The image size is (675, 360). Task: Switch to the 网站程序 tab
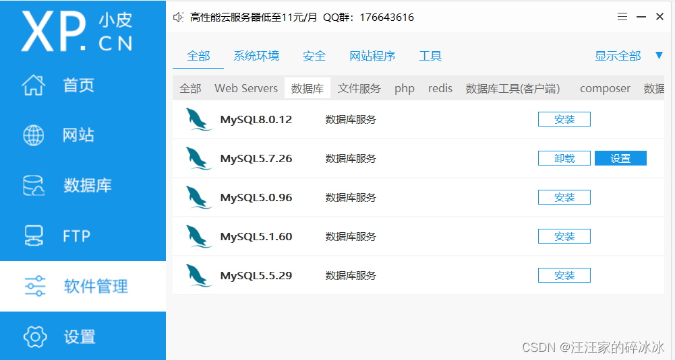372,57
